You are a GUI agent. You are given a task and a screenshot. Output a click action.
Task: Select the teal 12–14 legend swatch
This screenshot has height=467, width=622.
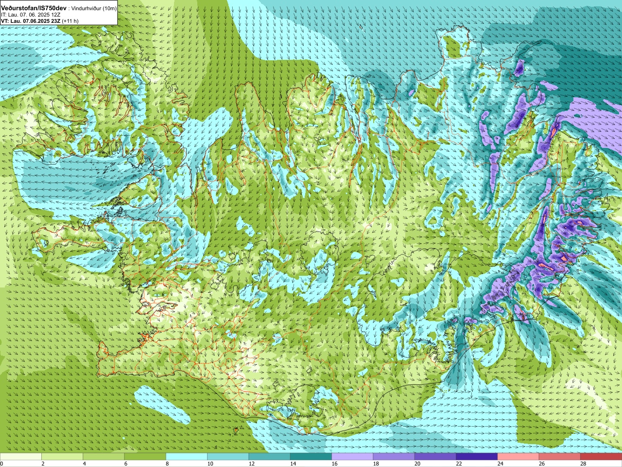[270, 457]
